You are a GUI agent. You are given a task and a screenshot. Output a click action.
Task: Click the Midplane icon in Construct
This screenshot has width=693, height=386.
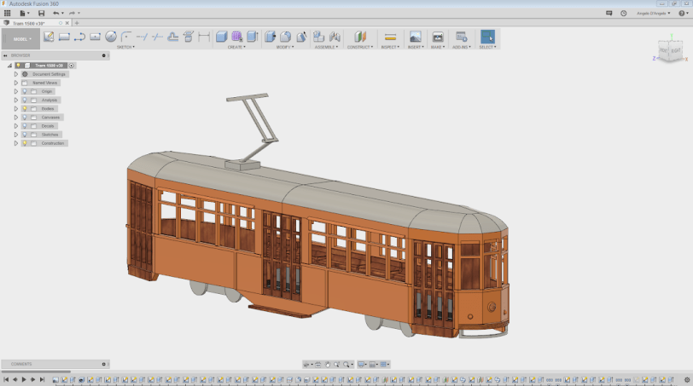(360, 37)
